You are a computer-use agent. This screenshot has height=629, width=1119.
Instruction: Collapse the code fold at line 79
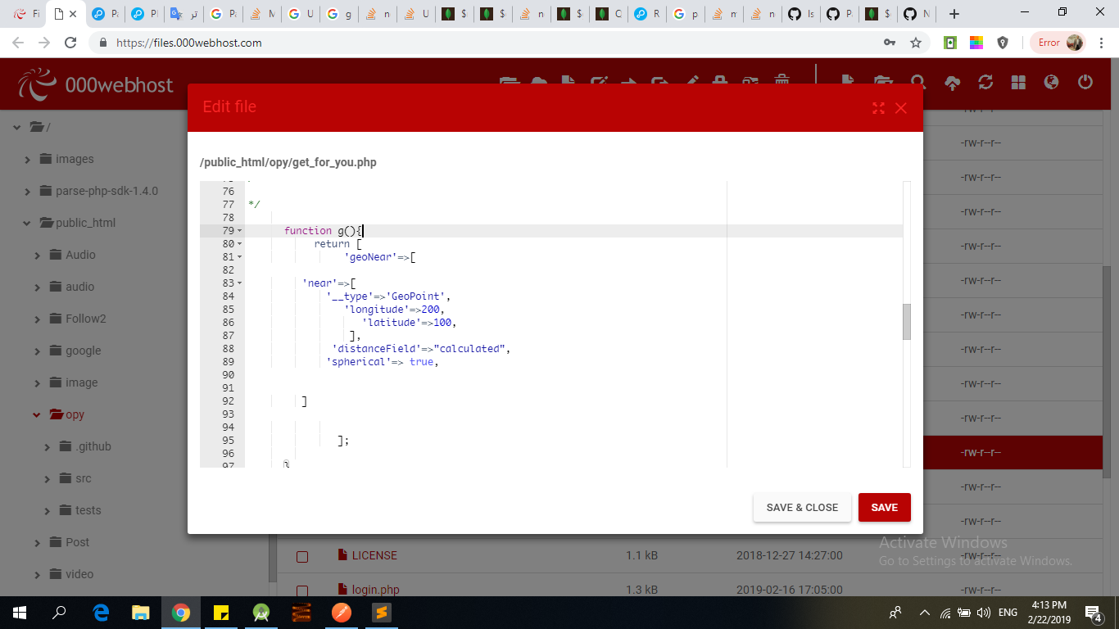(239, 231)
